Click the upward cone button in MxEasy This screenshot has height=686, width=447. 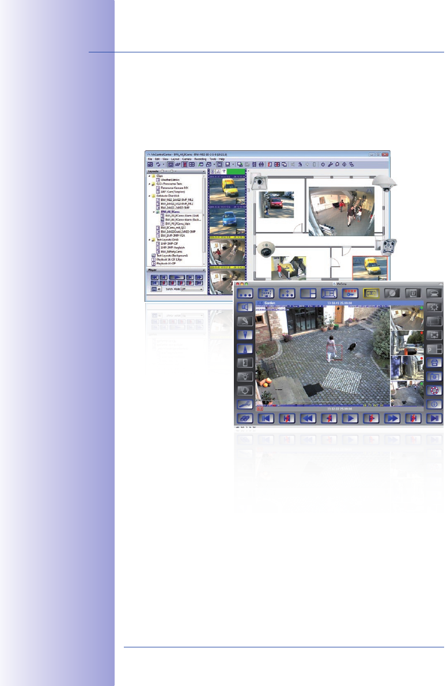245,349
